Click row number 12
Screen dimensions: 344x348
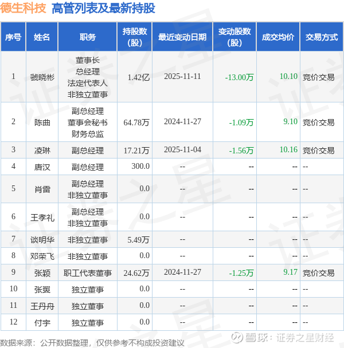coord(13,322)
